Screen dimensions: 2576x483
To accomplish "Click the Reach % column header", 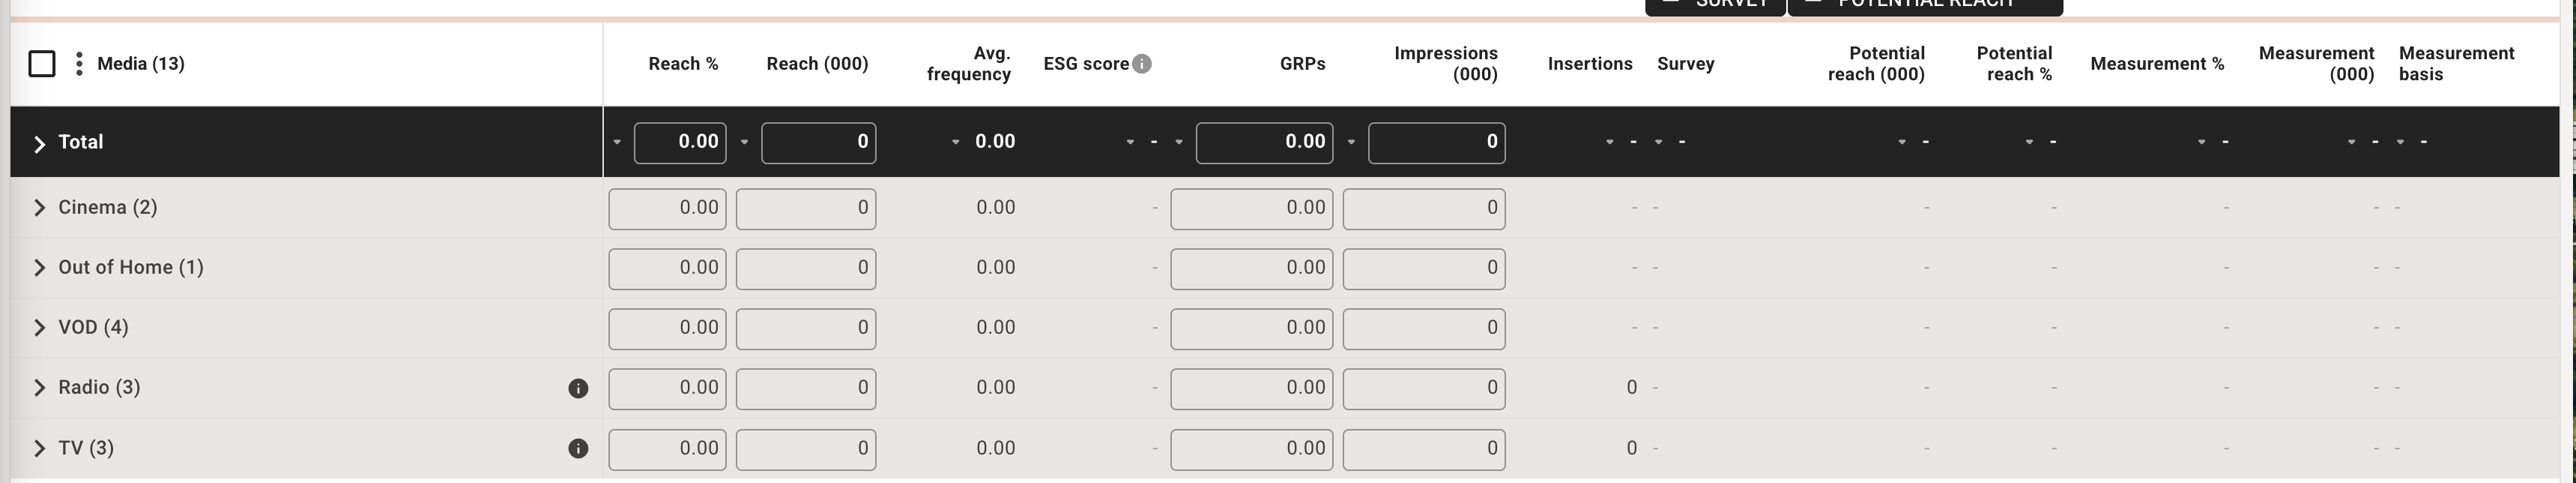I will (x=683, y=64).
